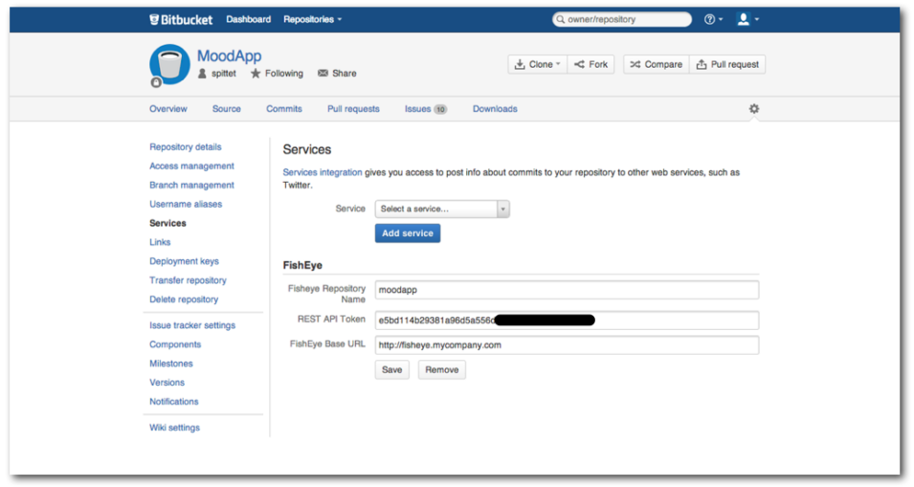Click the Add service button
The height and width of the screenshot is (487, 914).
click(x=408, y=233)
